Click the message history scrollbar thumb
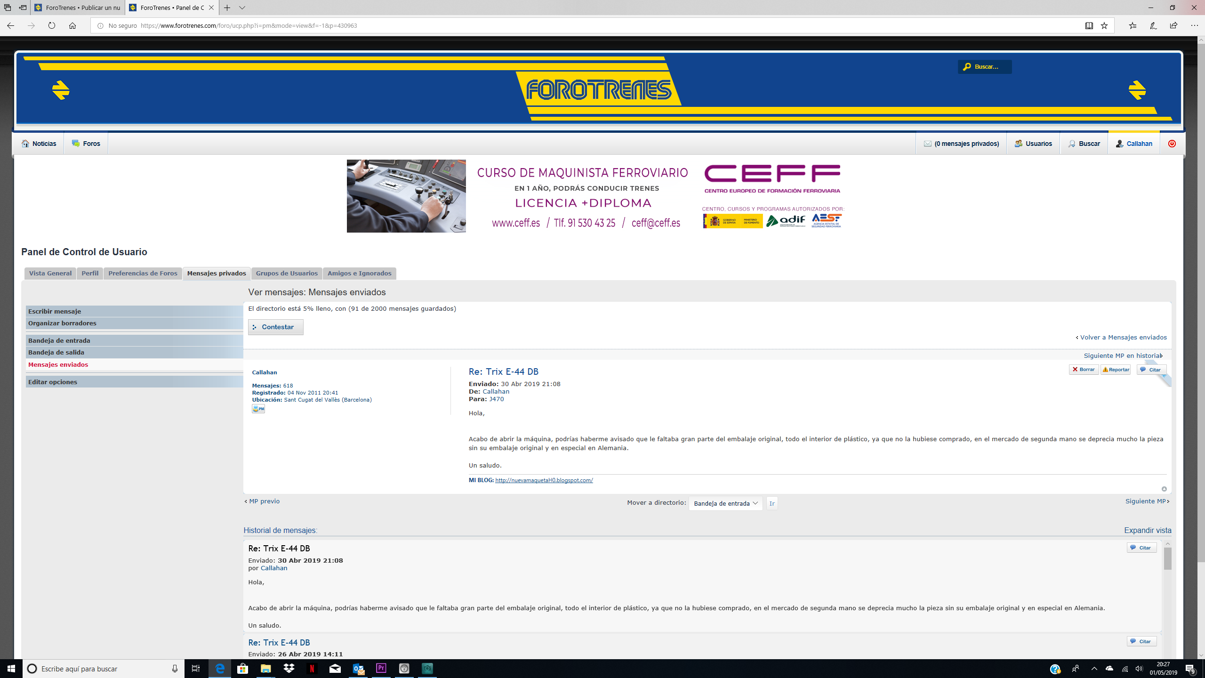Viewport: 1205px width, 678px height. [1168, 559]
